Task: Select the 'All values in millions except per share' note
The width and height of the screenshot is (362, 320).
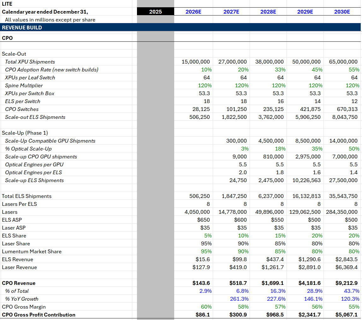Action: coord(50,20)
